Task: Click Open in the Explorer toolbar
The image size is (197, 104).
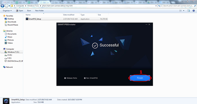Action: coord(19,11)
